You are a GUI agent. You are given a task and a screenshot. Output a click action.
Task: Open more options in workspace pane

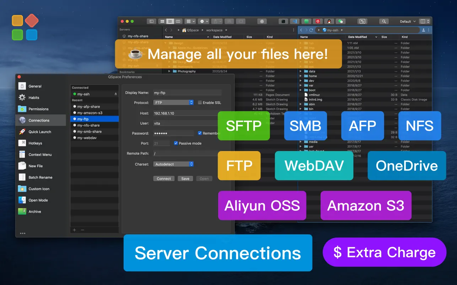(294, 30)
